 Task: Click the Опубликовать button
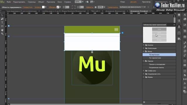[161, 2]
